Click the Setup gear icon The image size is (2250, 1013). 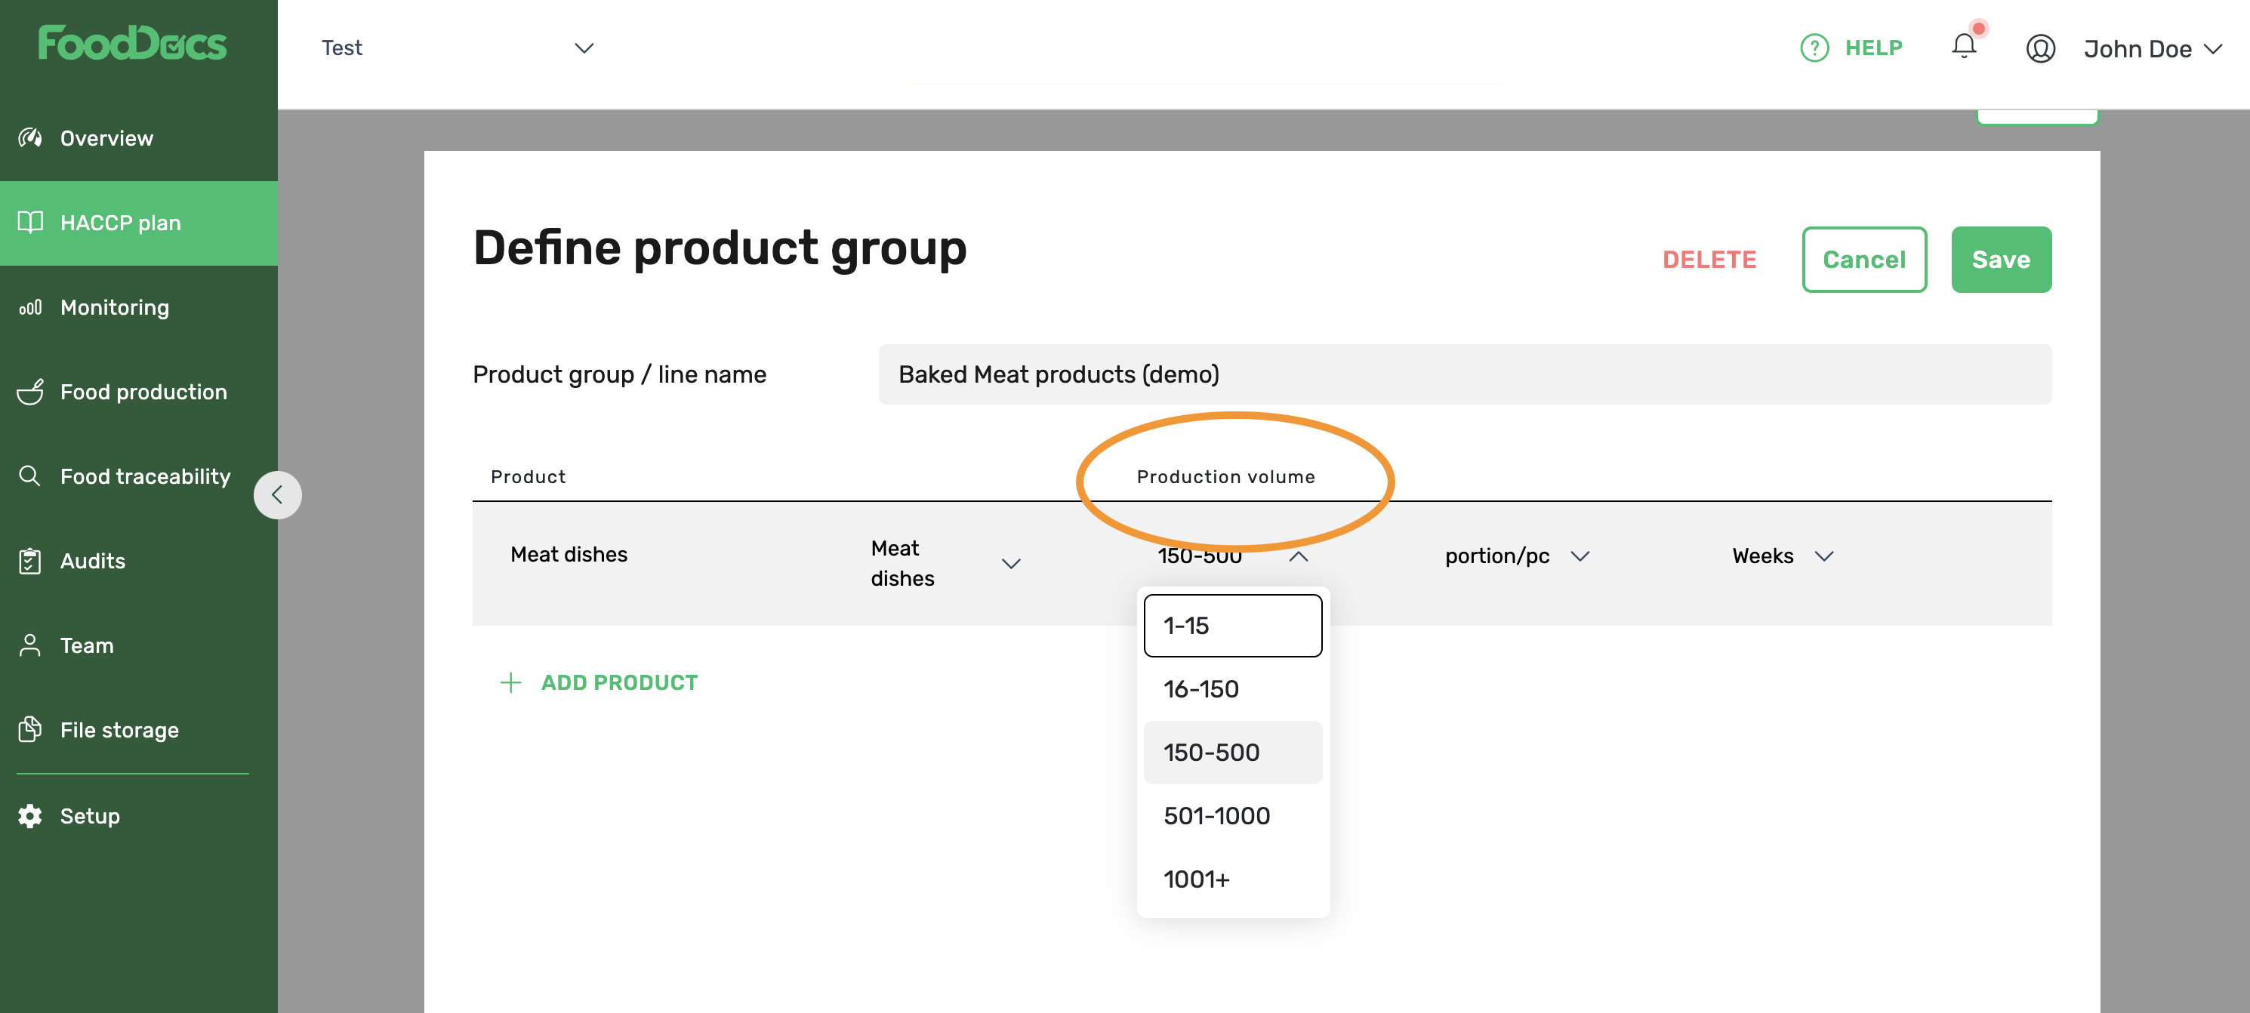click(x=30, y=816)
